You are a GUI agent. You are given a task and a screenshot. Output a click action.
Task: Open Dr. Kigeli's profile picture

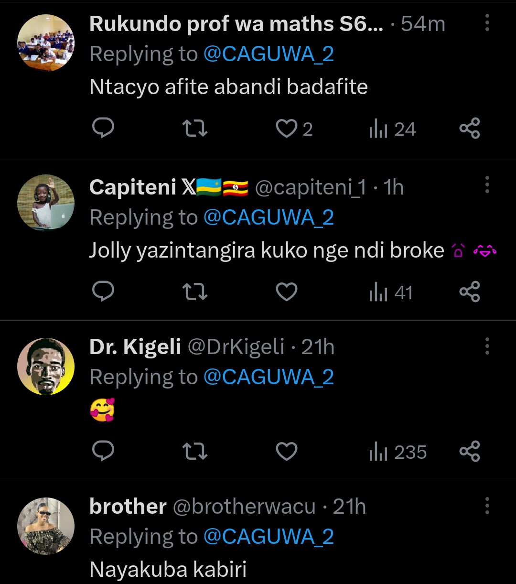[x=46, y=367]
